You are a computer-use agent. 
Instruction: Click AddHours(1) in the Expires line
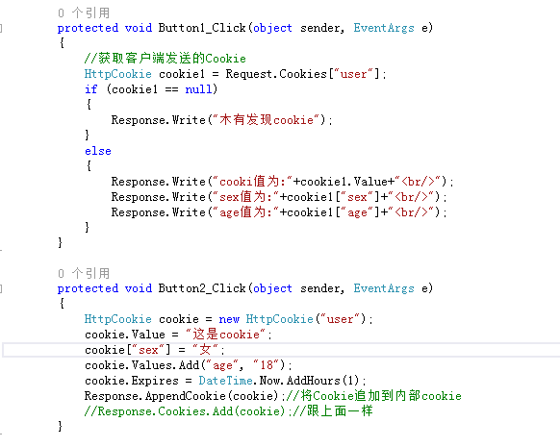tap(323, 381)
